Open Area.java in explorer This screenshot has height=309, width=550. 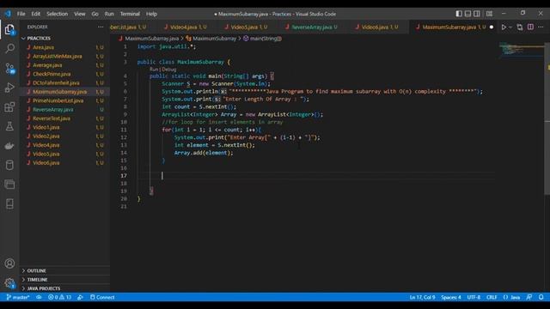[44, 47]
